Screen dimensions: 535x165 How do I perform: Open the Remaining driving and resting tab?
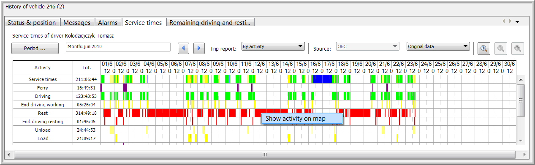(x=210, y=23)
